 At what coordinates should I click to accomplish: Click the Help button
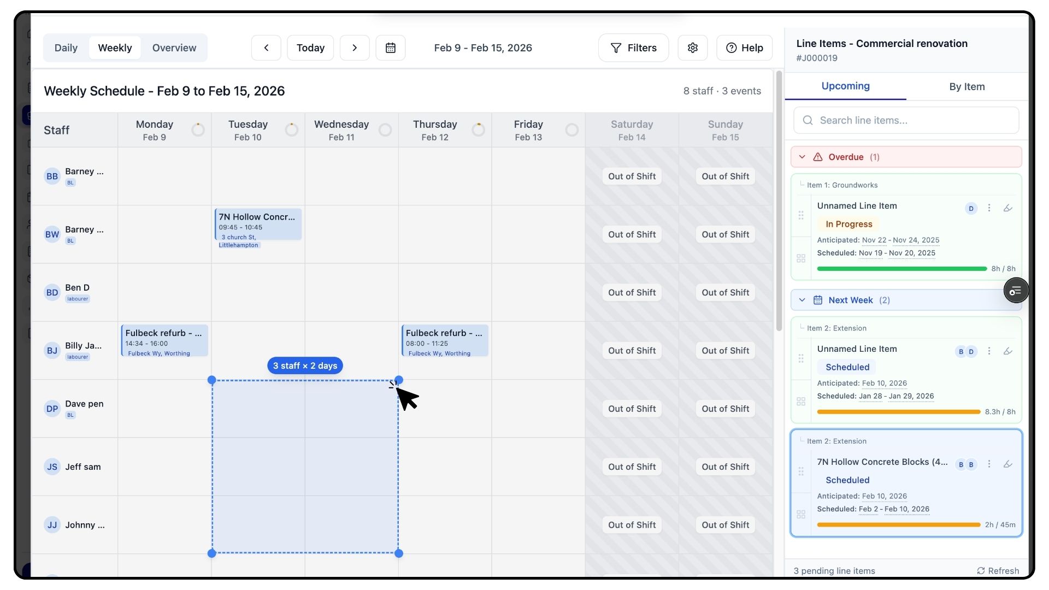coord(744,48)
